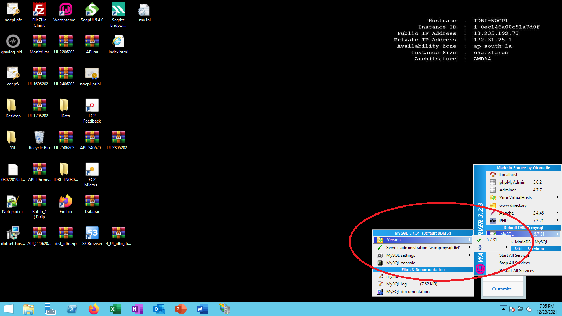This screenshot has width=562, height=316.
Task: Select Stop All Services
Action: click(514, 263)
